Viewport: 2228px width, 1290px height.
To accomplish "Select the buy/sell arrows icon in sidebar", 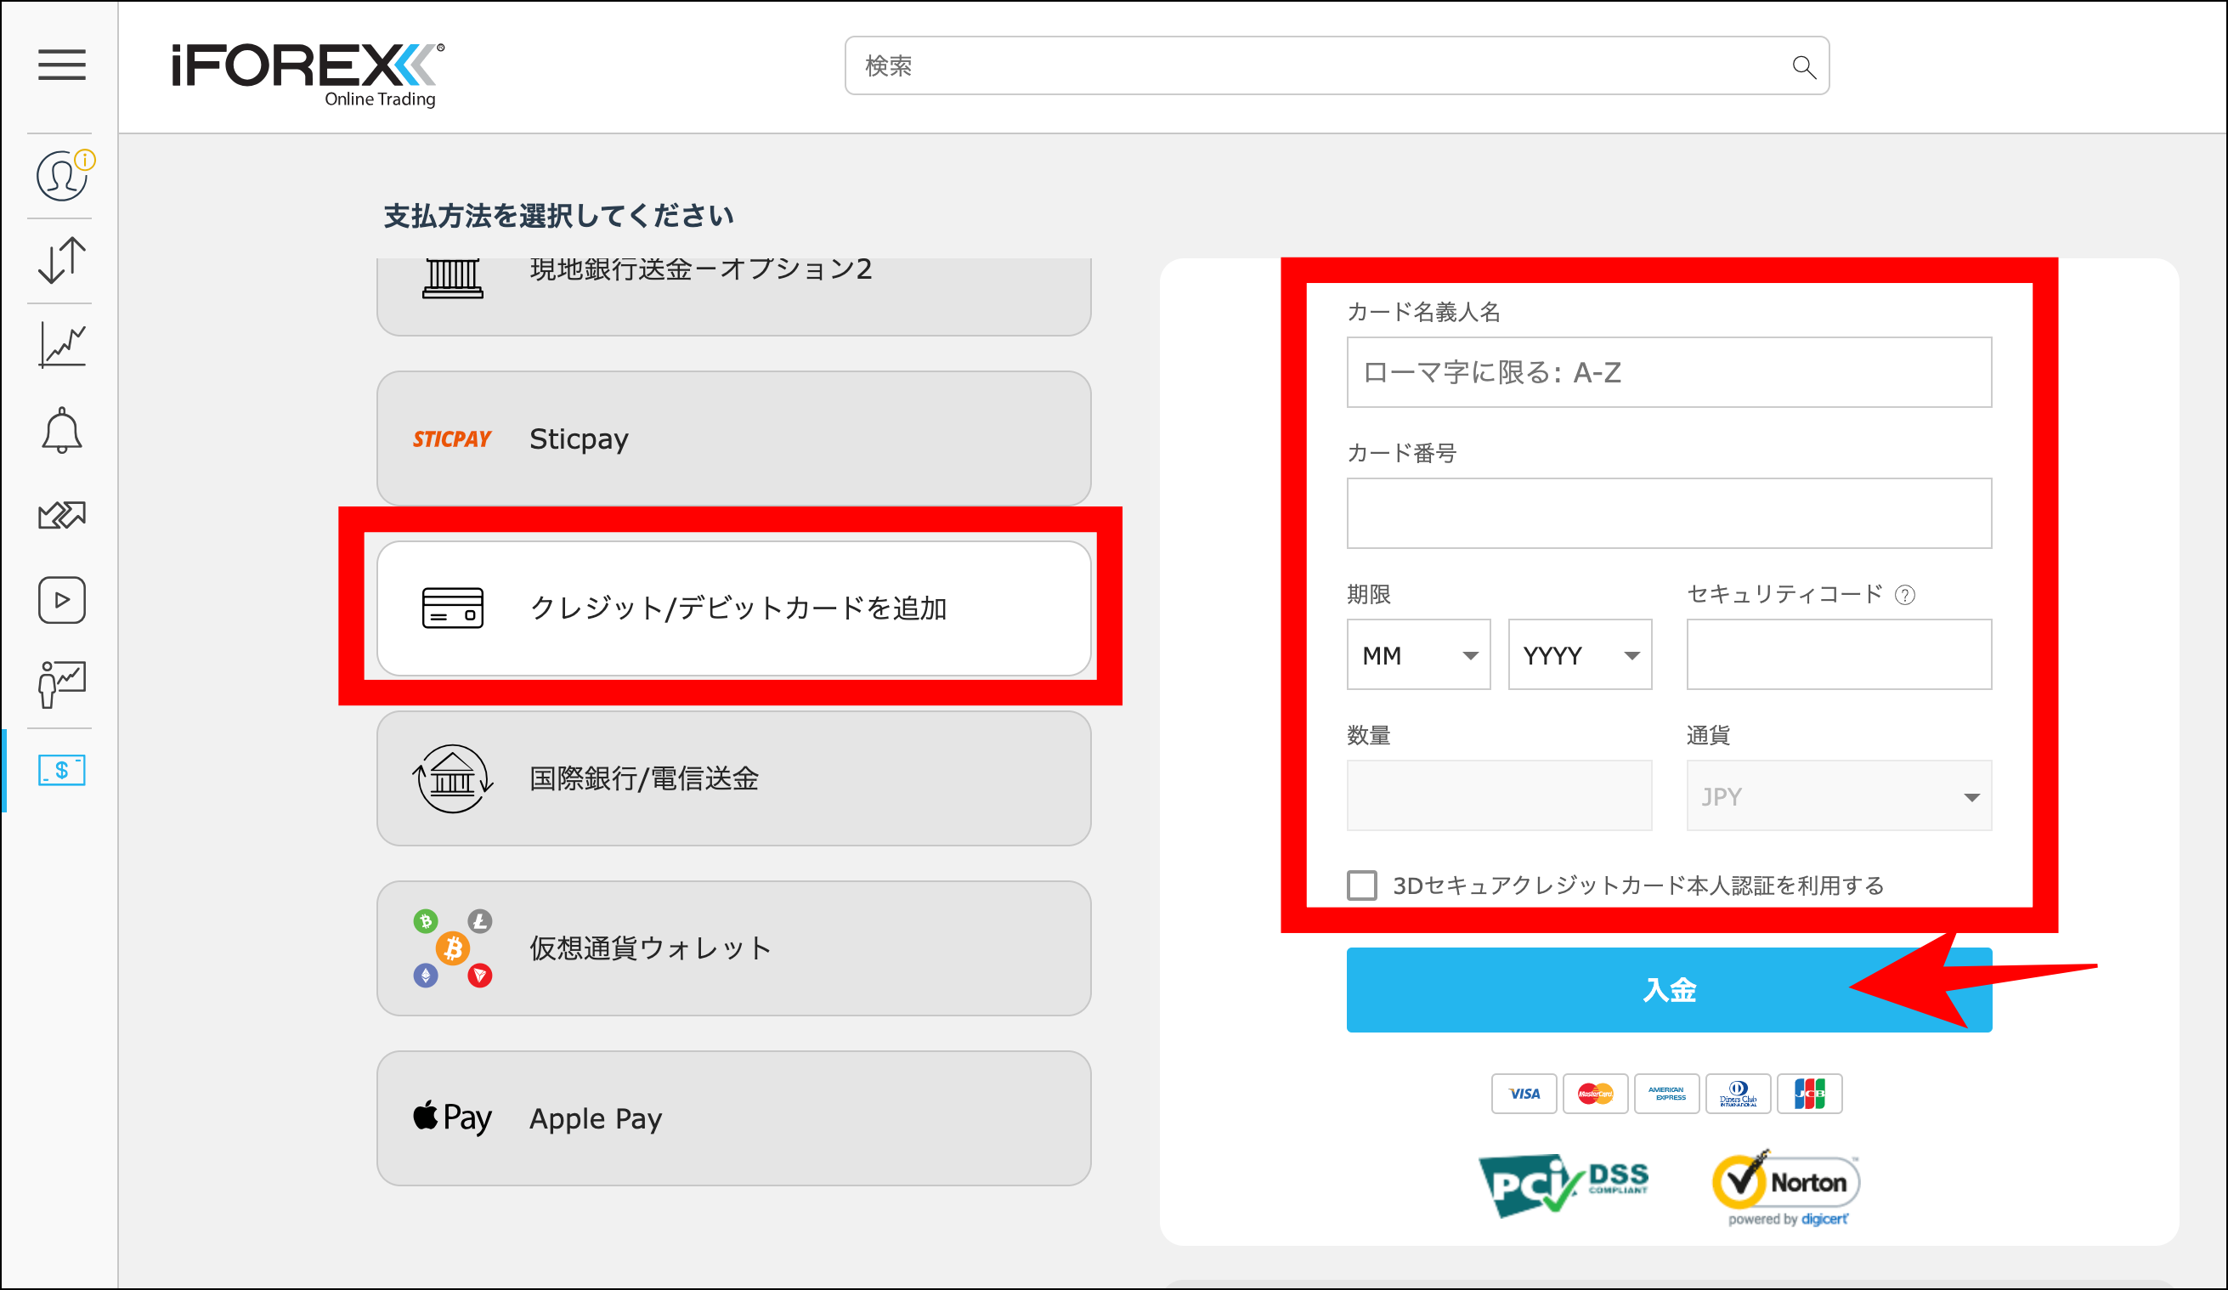I will pos(61,259).
